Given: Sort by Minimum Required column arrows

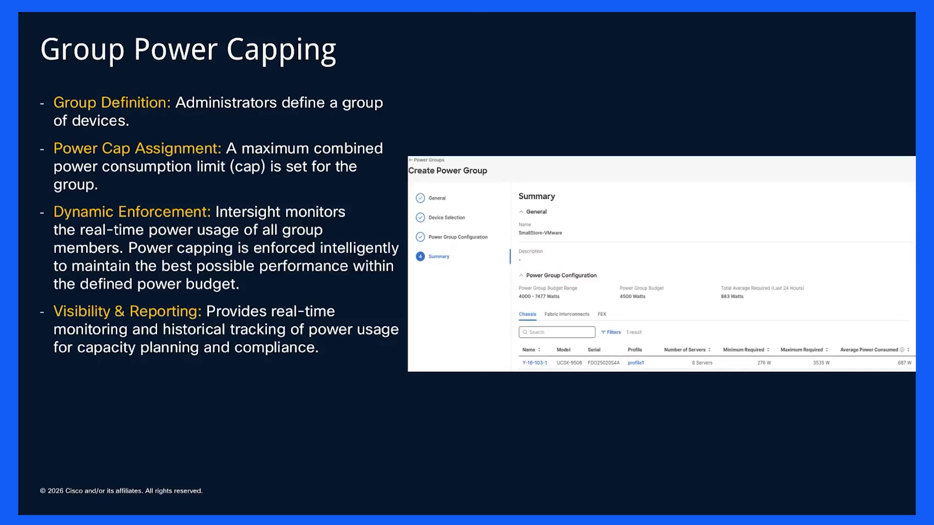Looking at the screenshot, I should point(768,350).
